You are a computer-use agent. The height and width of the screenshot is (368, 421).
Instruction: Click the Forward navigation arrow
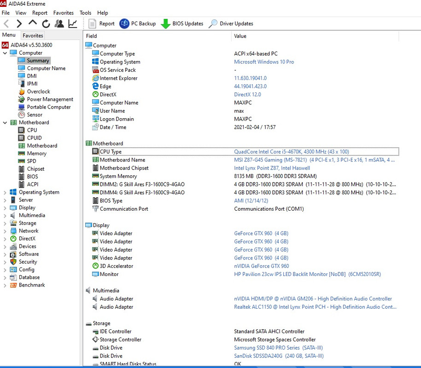coord(19,23)
